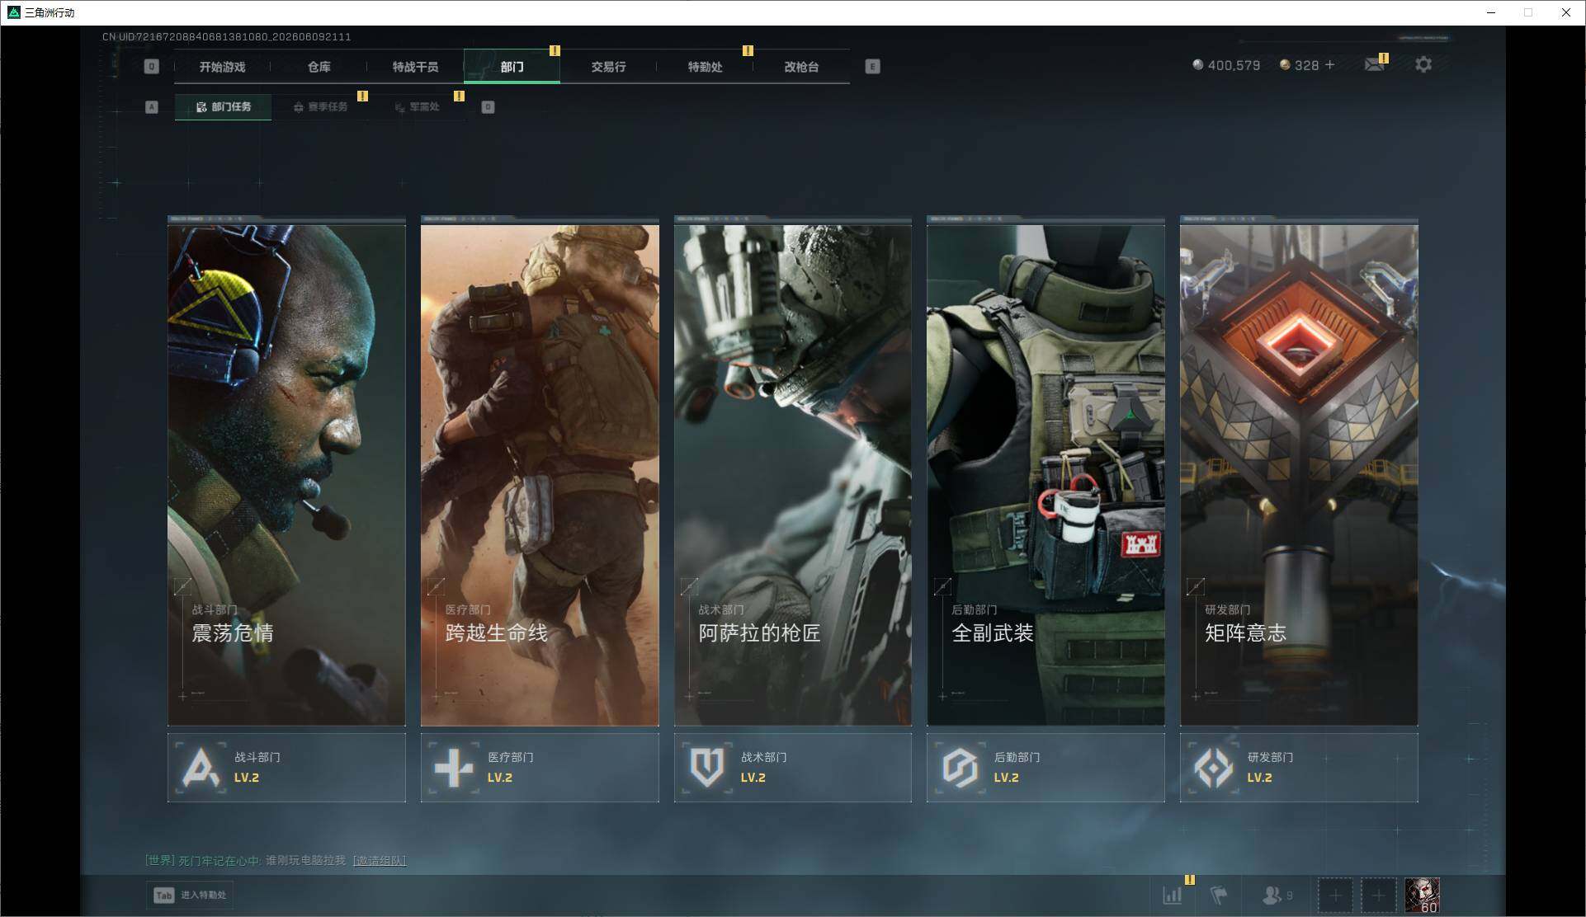Switch to the 开始游戏 tab
The height and width of the screenshot is (917, 1586).
tap(222, 67)
